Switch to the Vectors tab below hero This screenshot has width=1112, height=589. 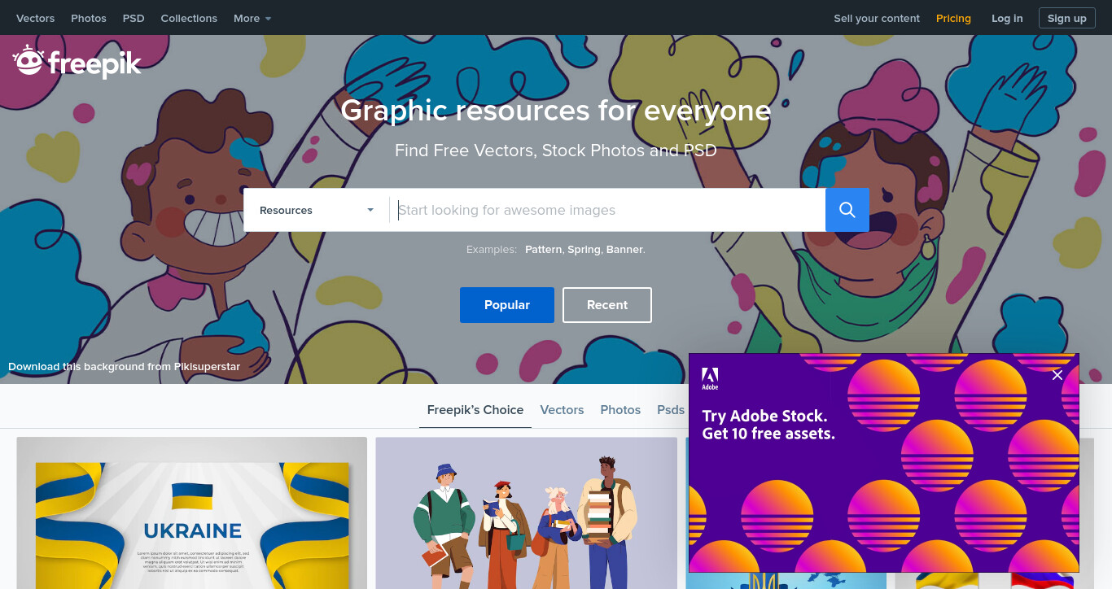pyautogui.click(x=562, y=410)
